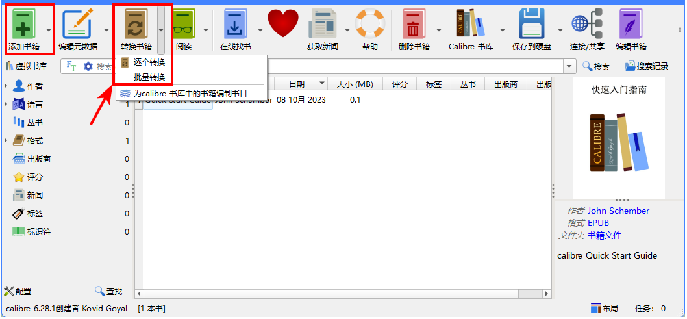Open Edit metadata (编辑元数据) tool
687x319 pixels.
77,24
